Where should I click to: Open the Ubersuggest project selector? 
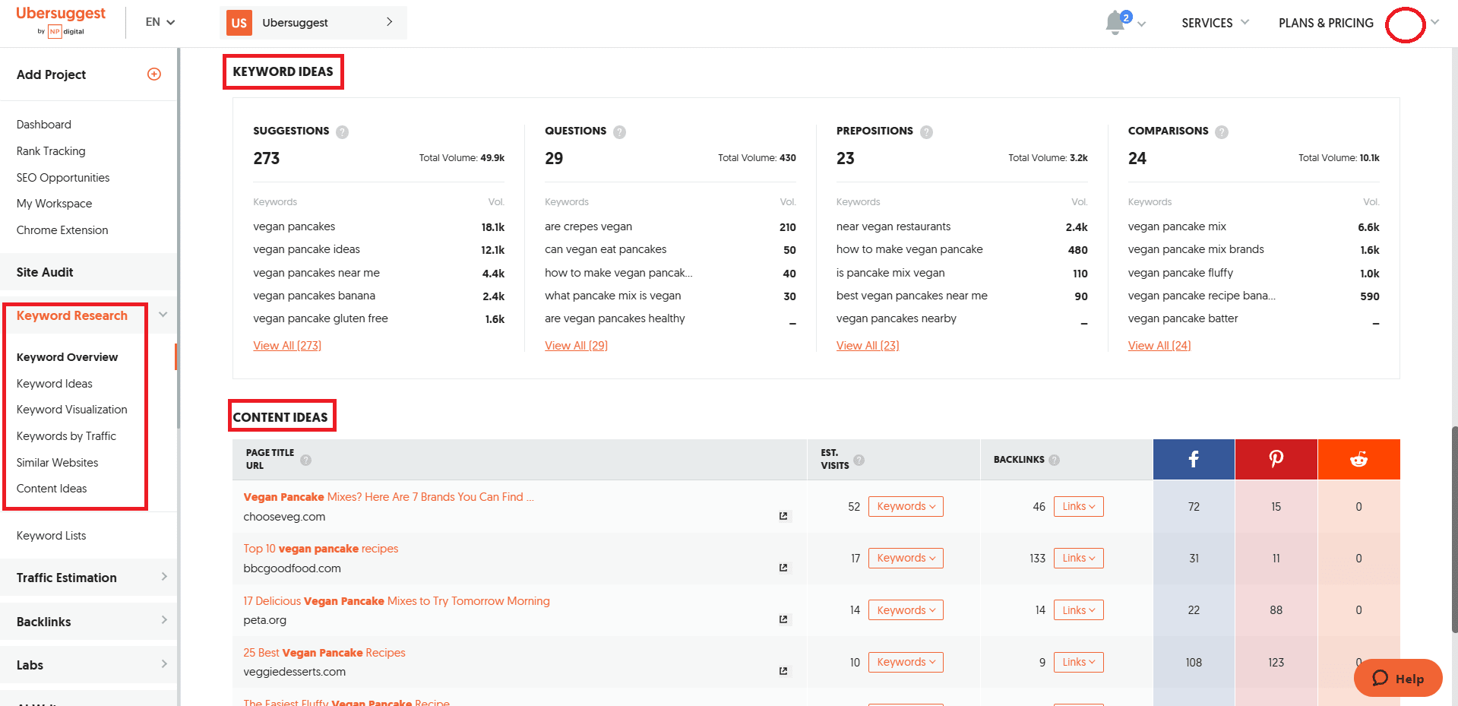[313, 23]
